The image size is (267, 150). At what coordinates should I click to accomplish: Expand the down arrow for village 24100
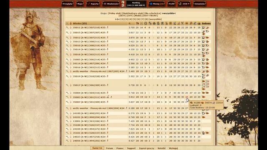pos(71,113)
